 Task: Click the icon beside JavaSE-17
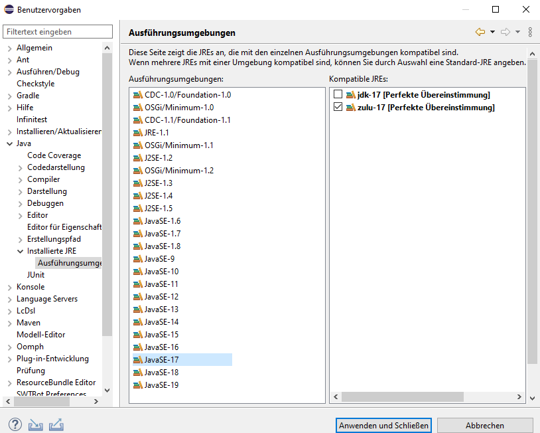click(x=138, y=359)
